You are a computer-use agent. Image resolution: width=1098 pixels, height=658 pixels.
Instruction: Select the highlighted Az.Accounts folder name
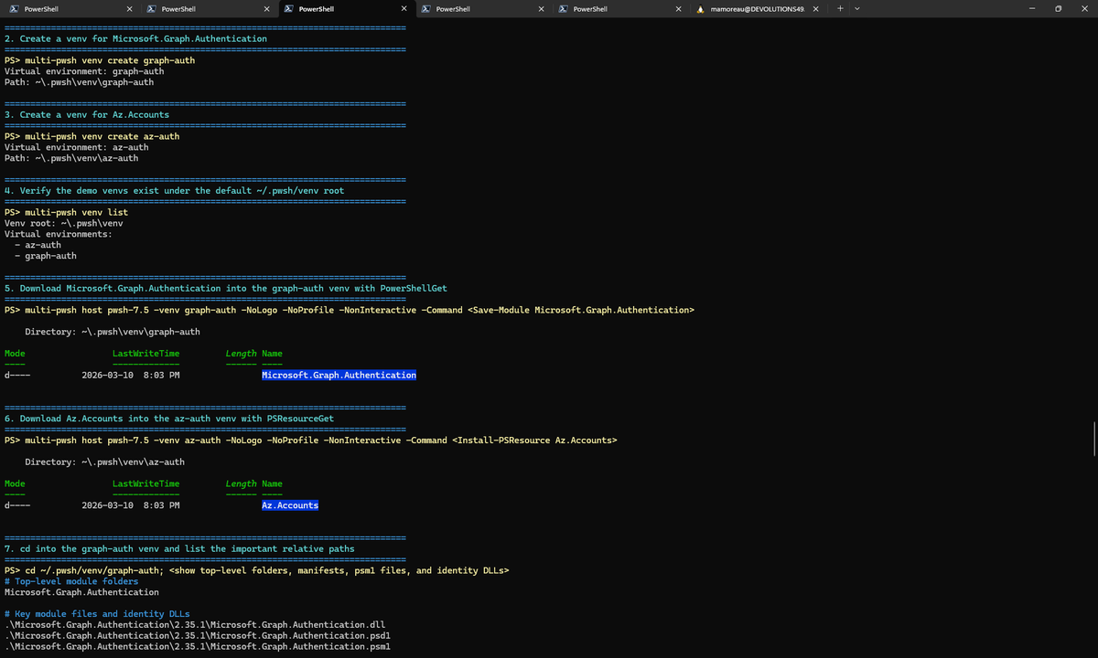pos(290,504)
